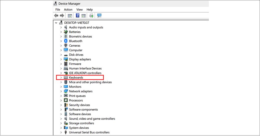
Task: Select the Storage controllers label
Action: 82,123
